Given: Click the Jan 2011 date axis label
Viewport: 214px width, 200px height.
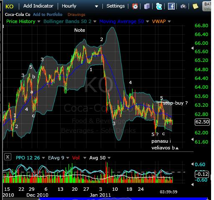Looking at the screenshot, I should (x=100, y=195).
